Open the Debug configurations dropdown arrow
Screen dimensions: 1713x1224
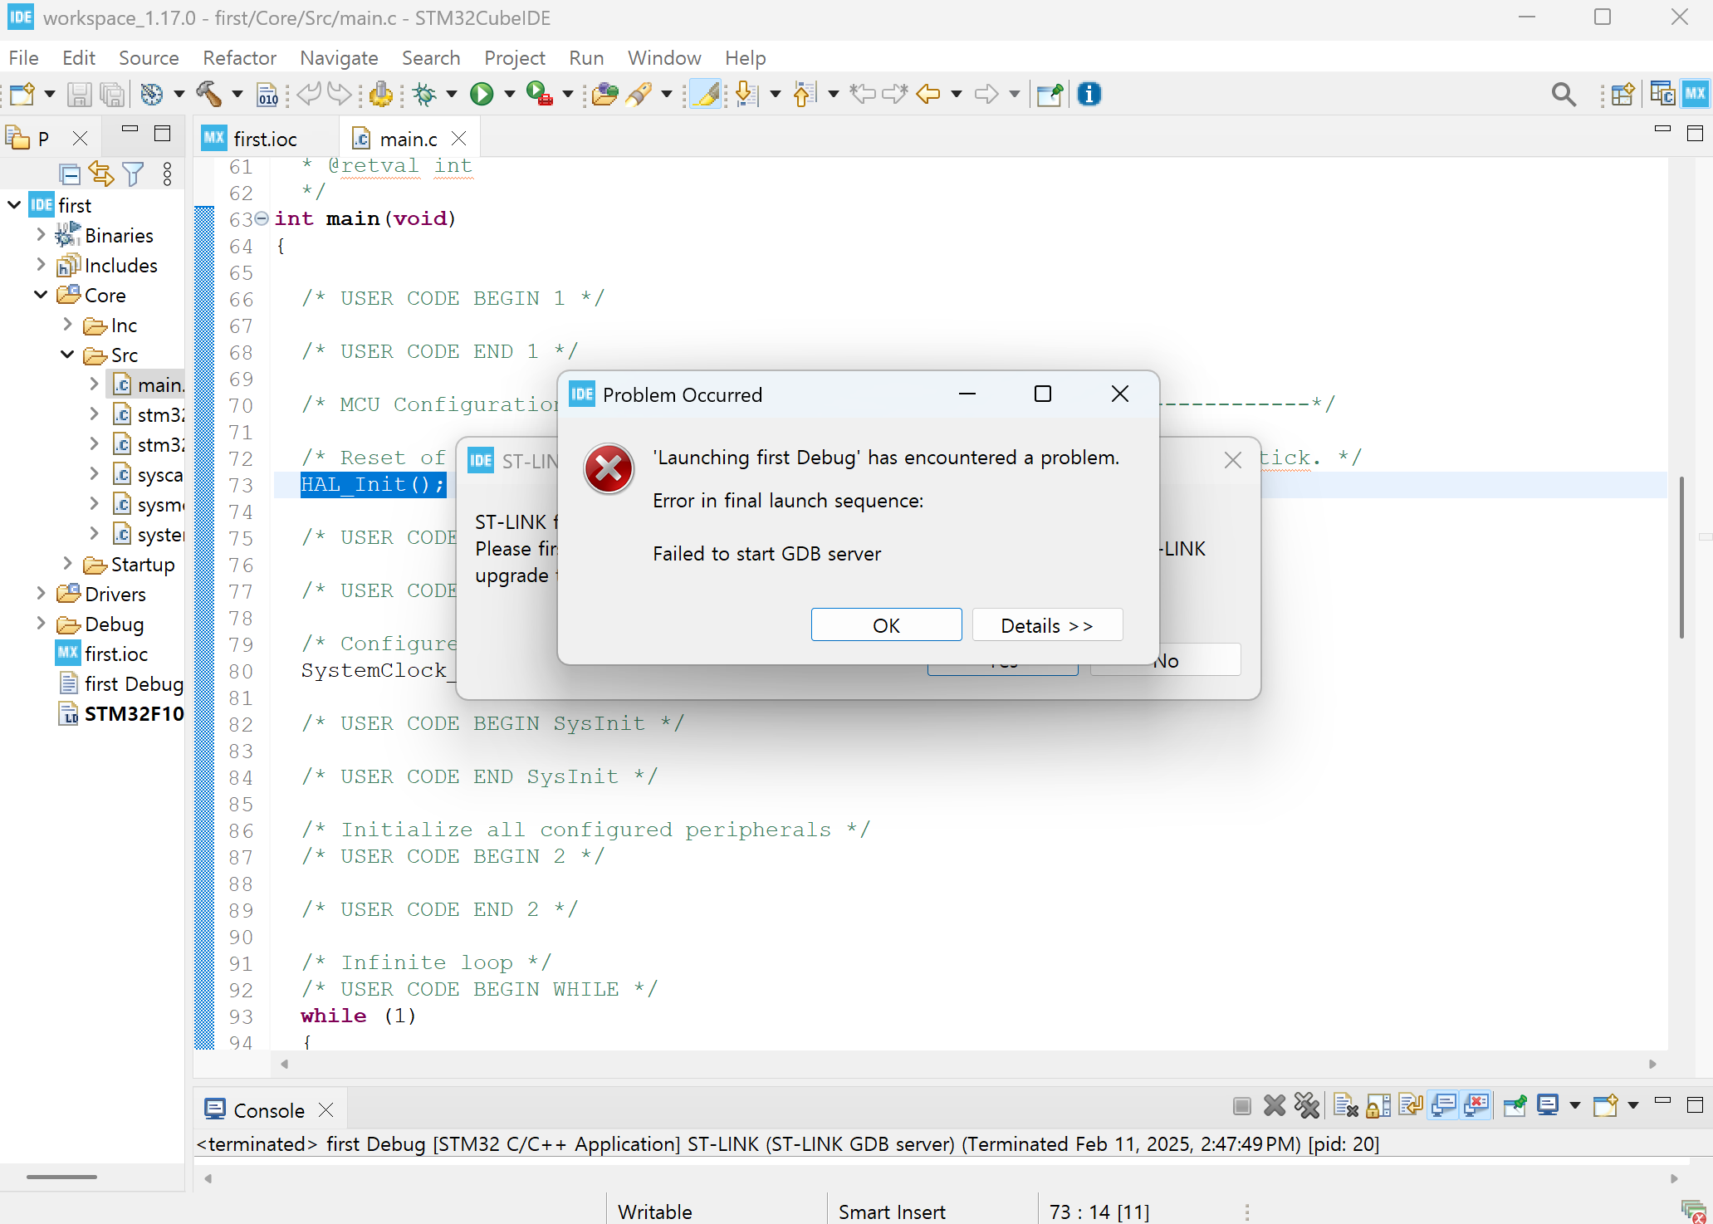(x=452, y=94)
